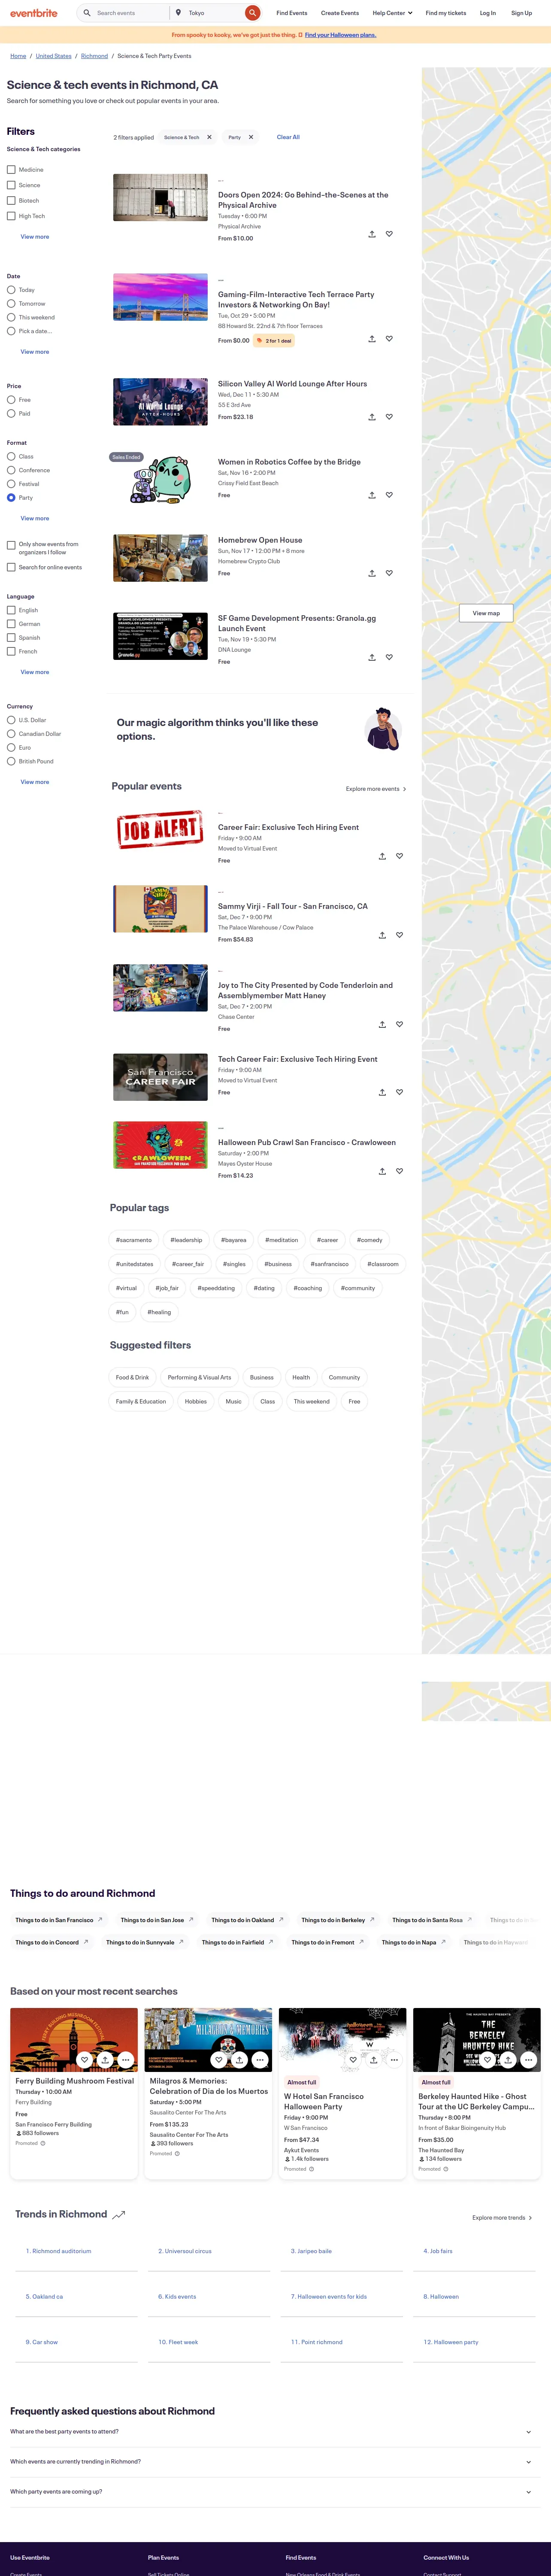551x2576 pixels.
Task: Favorite Tech Career Fair hiring event
Action: (399, 1092)
